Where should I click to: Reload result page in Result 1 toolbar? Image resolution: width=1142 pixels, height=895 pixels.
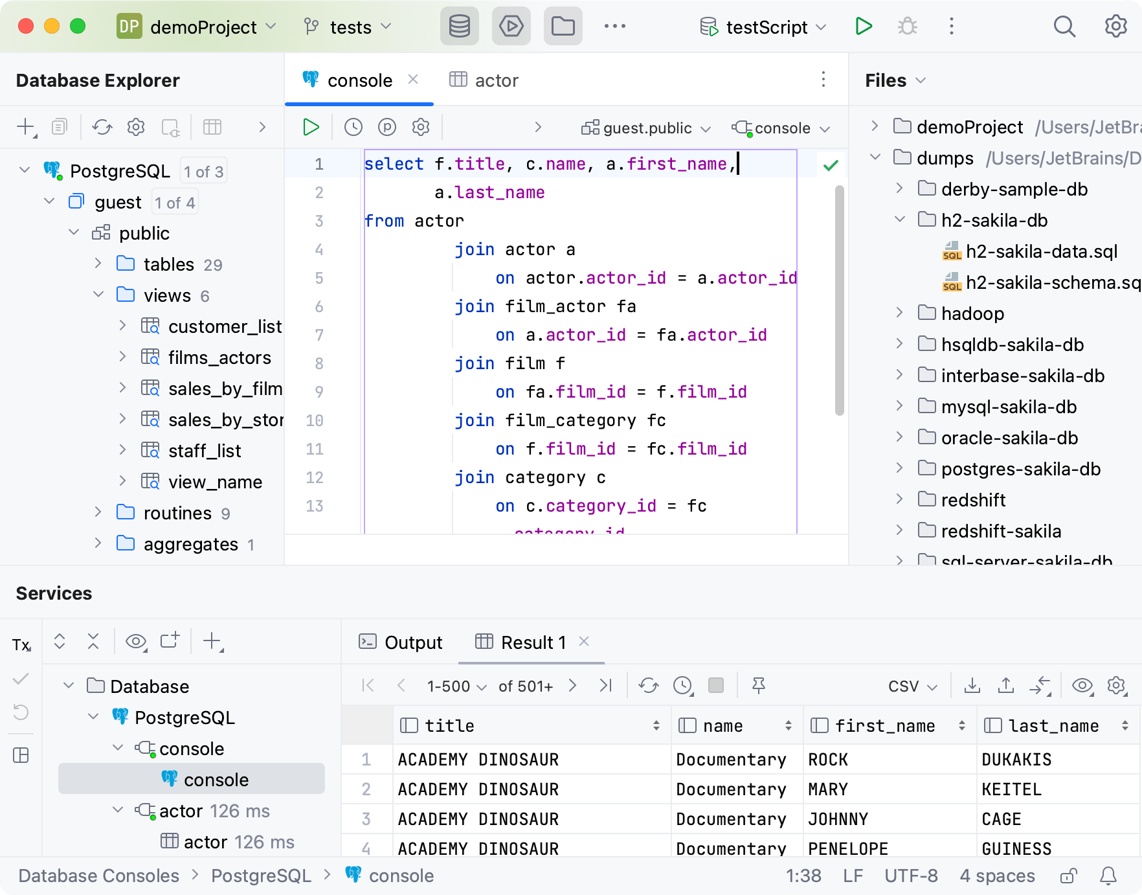pos(649,685)
